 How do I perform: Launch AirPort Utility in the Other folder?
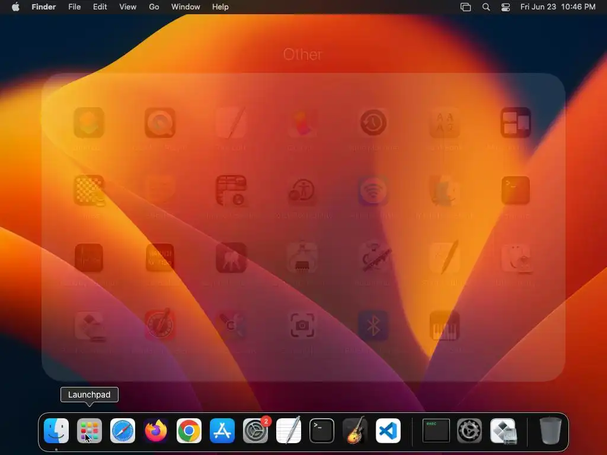(x=373, y=190)
